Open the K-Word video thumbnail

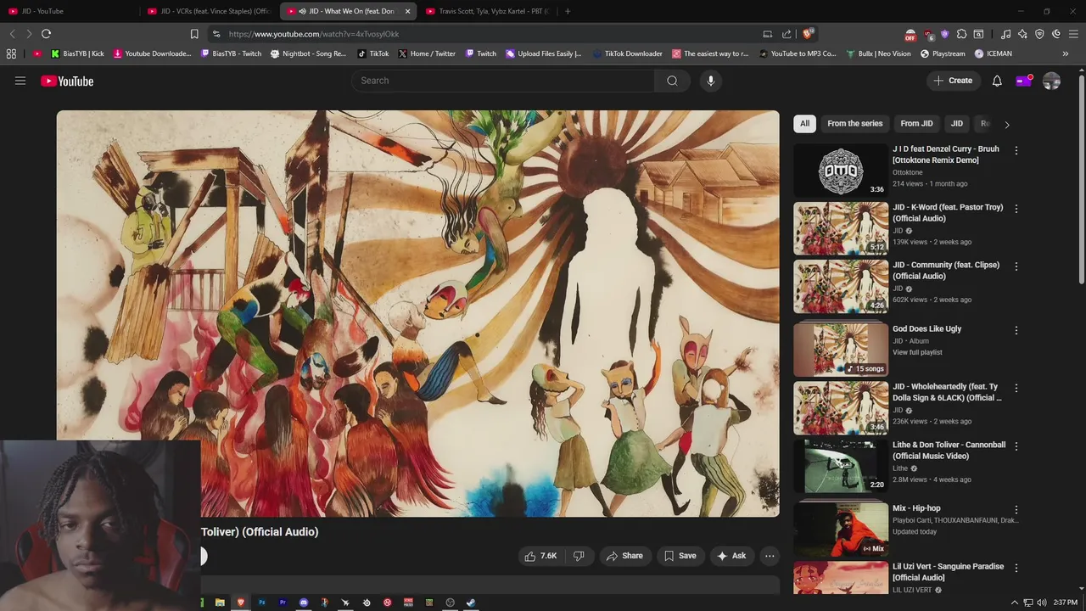[841, 228]
